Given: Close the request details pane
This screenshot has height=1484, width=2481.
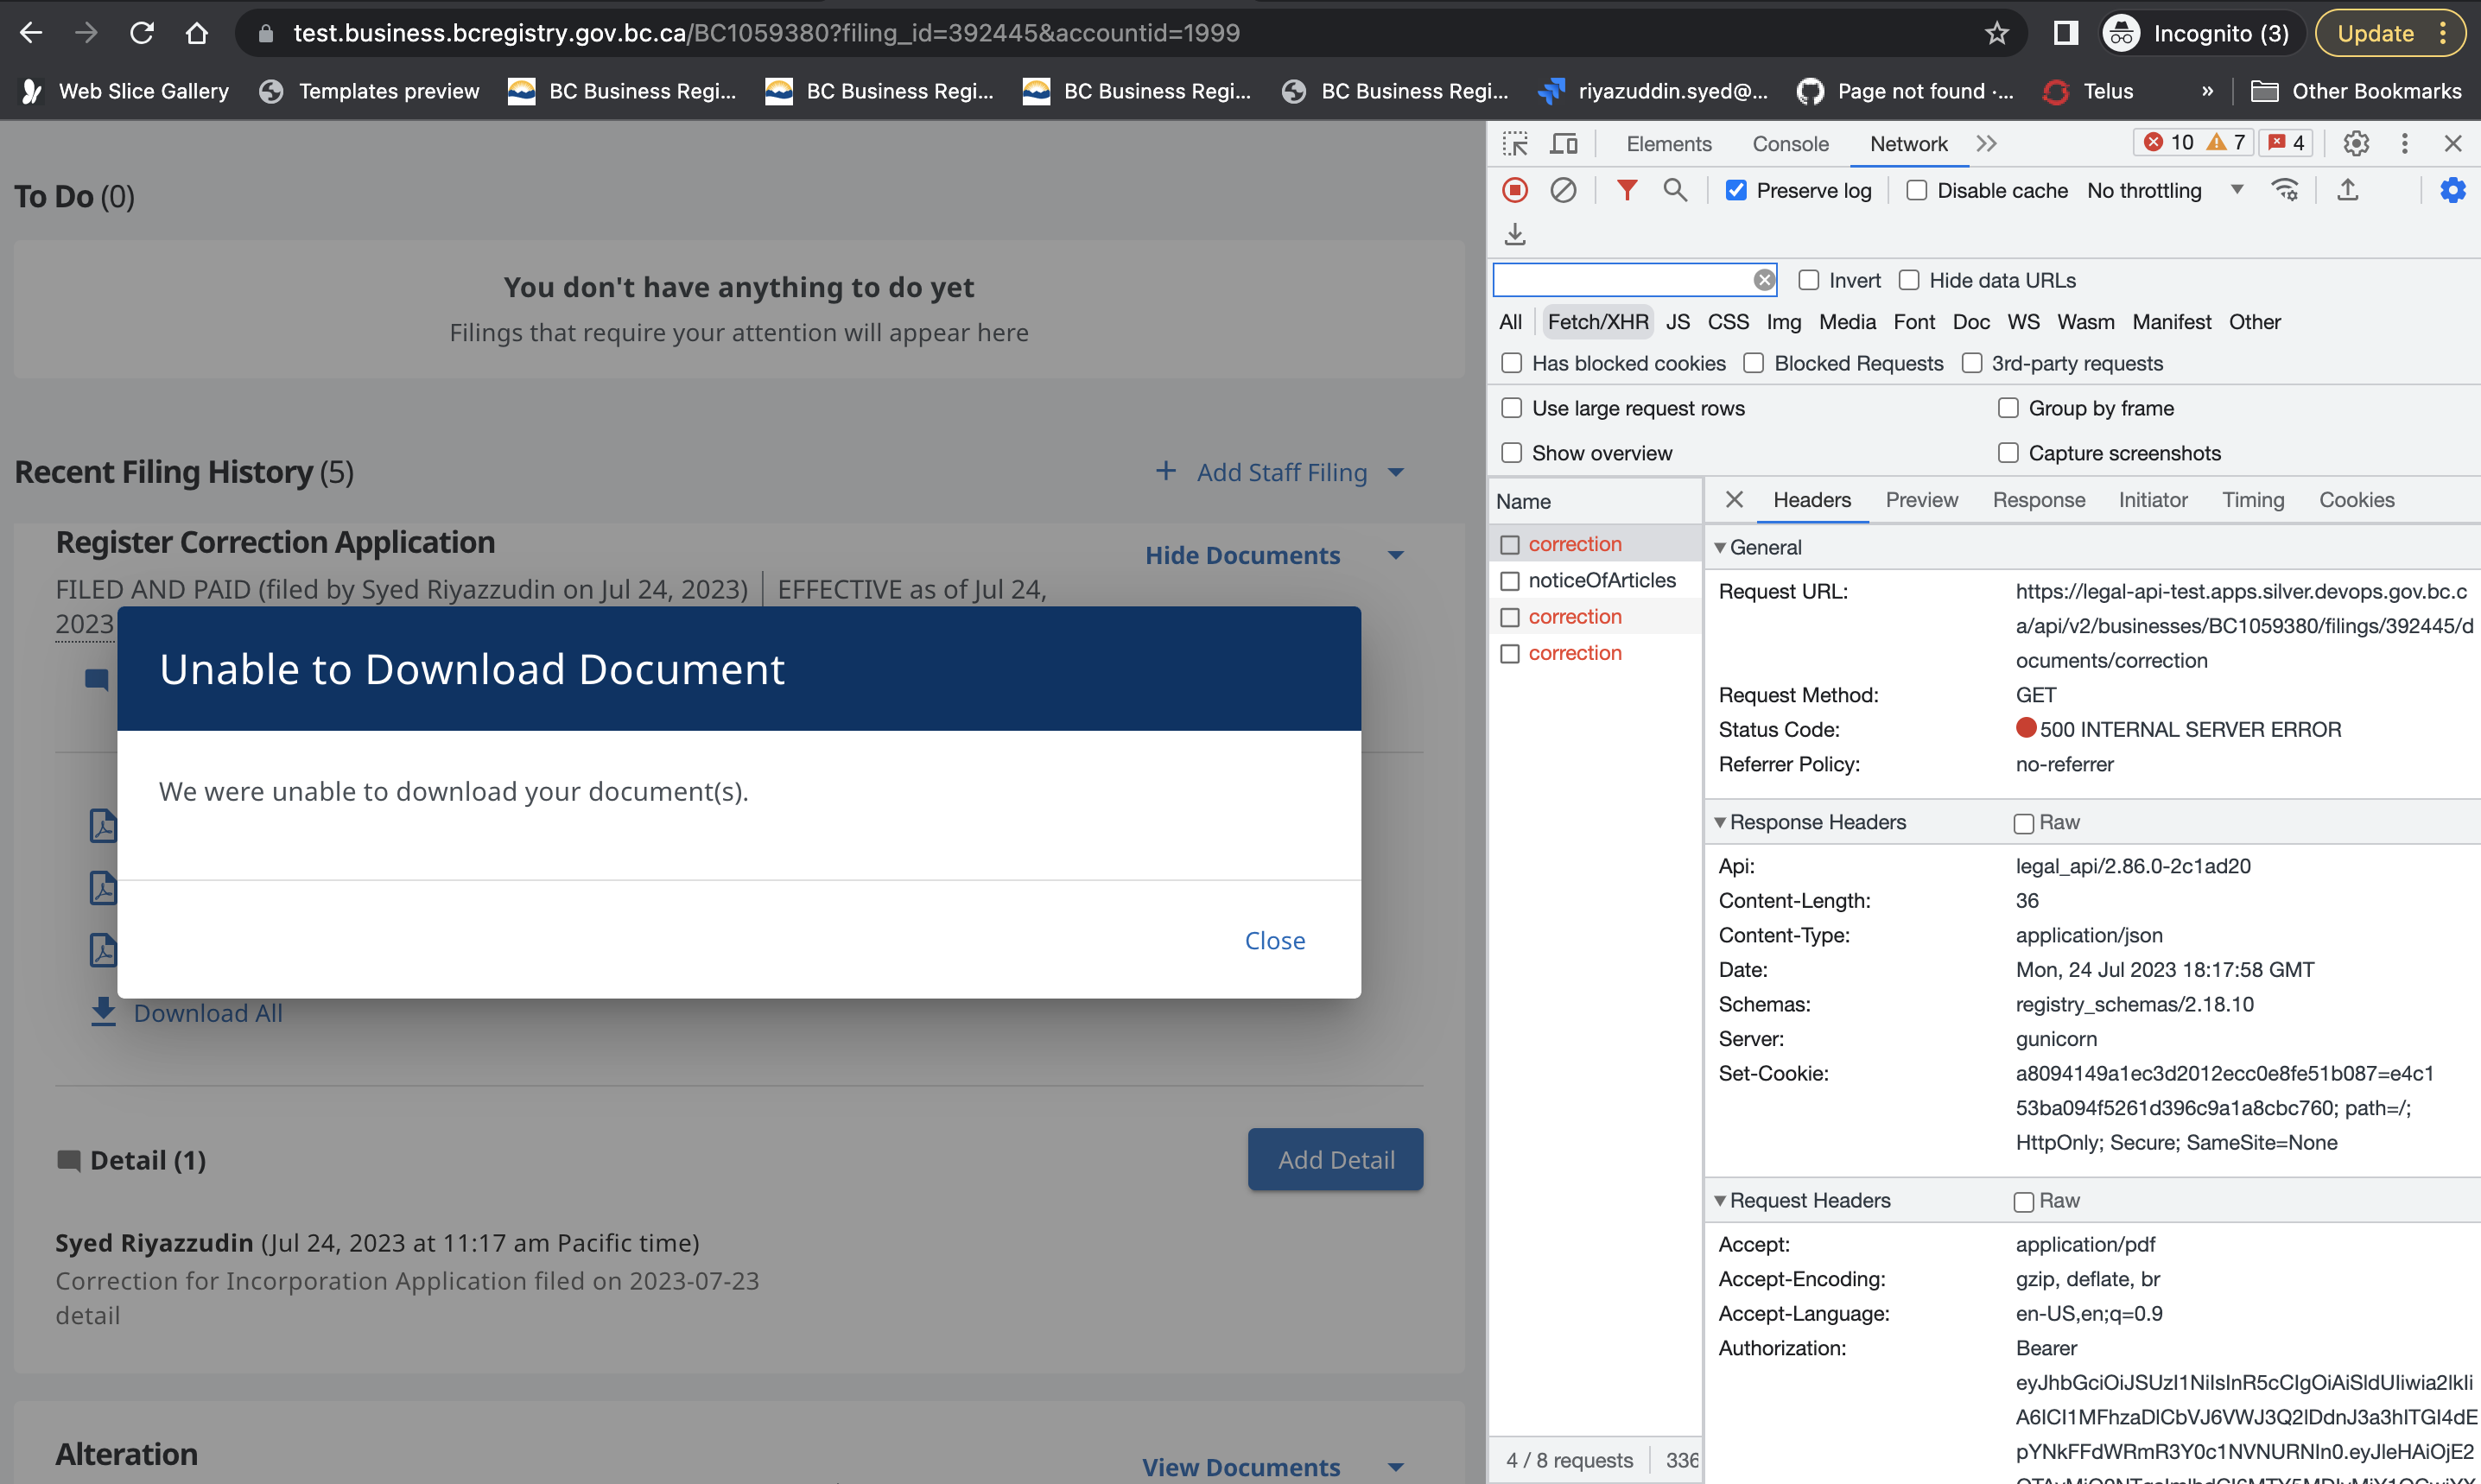Looking at the screenshot, I should pos(1734,500).
